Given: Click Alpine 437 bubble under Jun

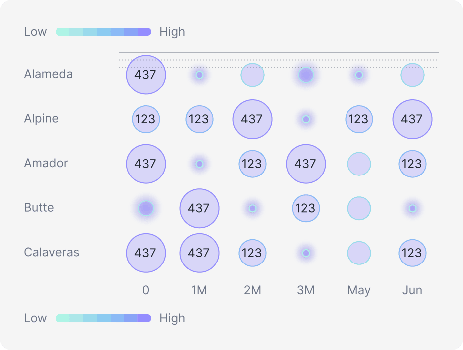Looking at the screenshot, I should [412, 119].
